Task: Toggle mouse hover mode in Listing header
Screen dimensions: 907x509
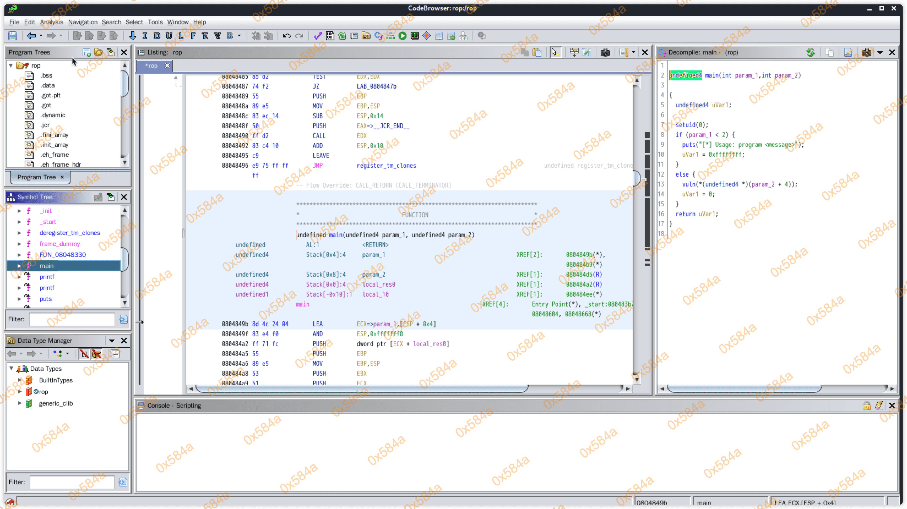Action: click(x=555, y=52)
